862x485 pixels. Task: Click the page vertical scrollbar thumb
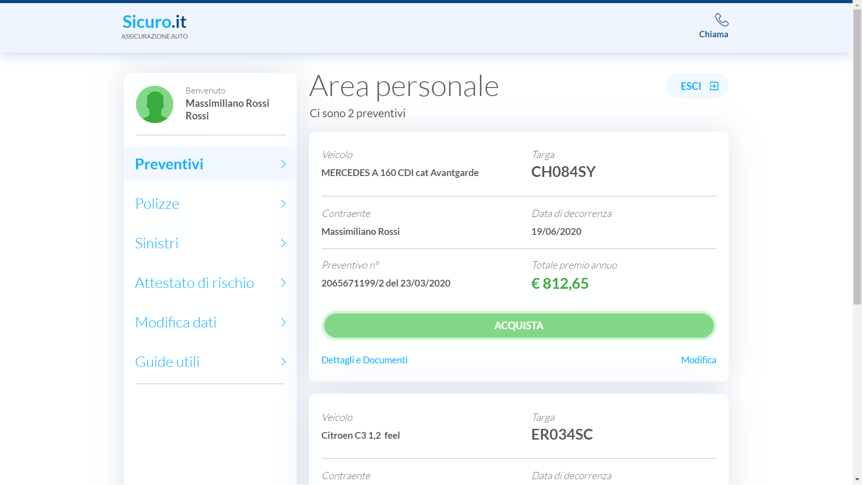tap(857, 157)
